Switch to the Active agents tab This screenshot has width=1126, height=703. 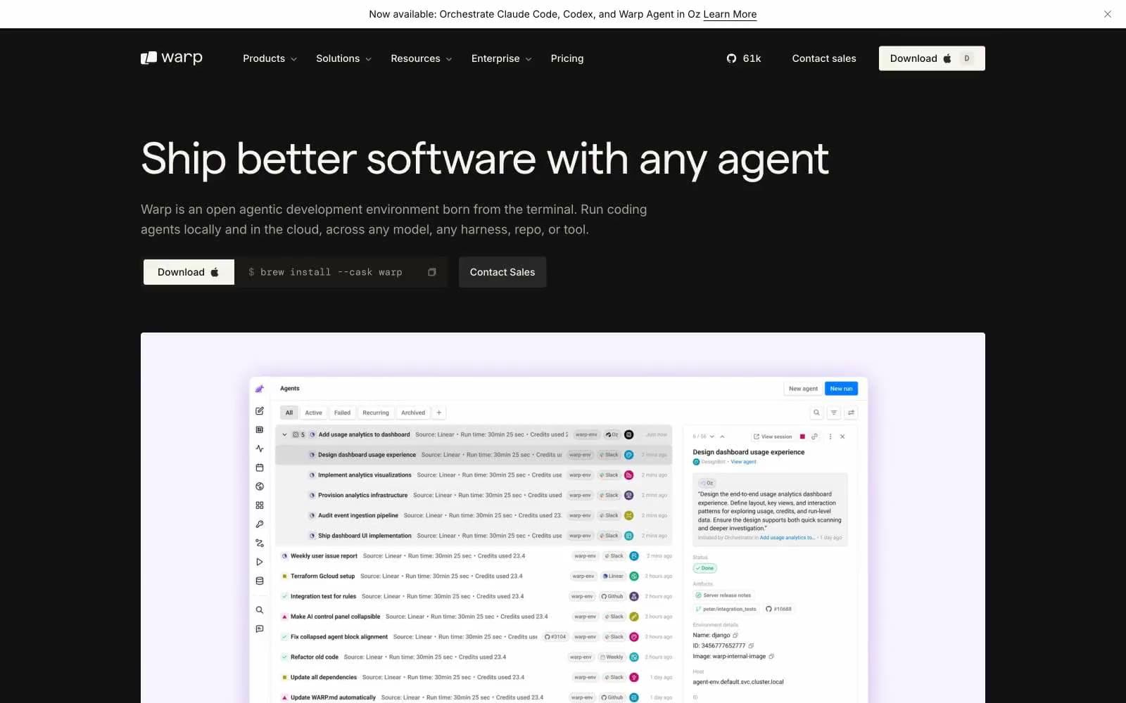(313, 413)
